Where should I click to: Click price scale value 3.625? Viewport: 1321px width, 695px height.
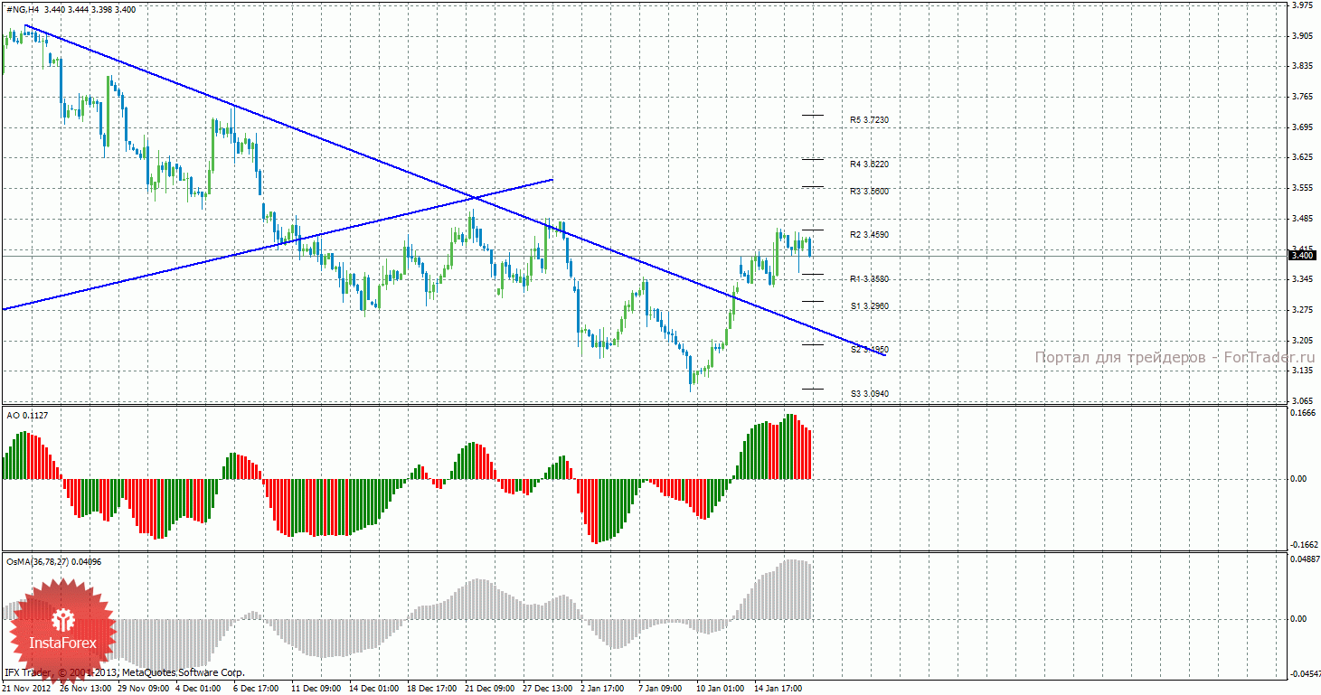coord(1302,158)
